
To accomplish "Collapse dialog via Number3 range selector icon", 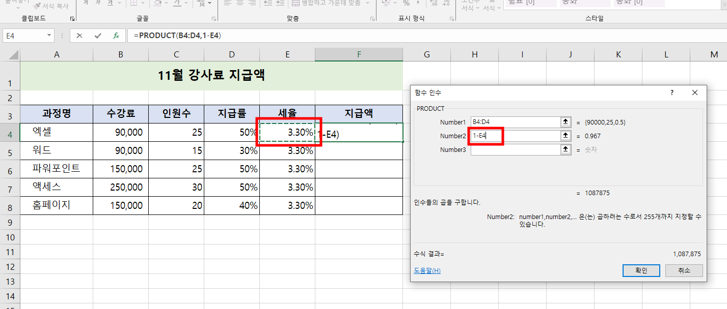I will (566, 149).
